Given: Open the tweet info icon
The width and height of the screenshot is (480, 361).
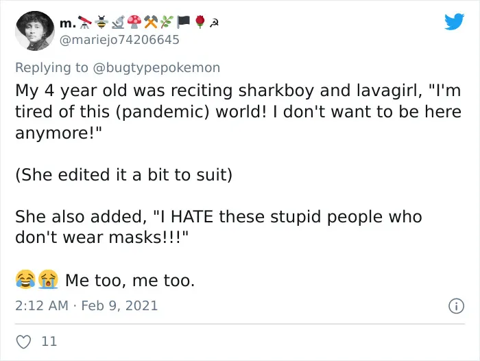Looking at the screenshot, I should [x=456, y=306].
